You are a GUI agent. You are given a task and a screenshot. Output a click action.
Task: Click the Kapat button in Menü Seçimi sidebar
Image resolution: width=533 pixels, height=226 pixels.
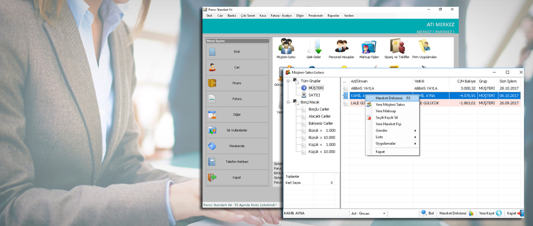[237, 177]
